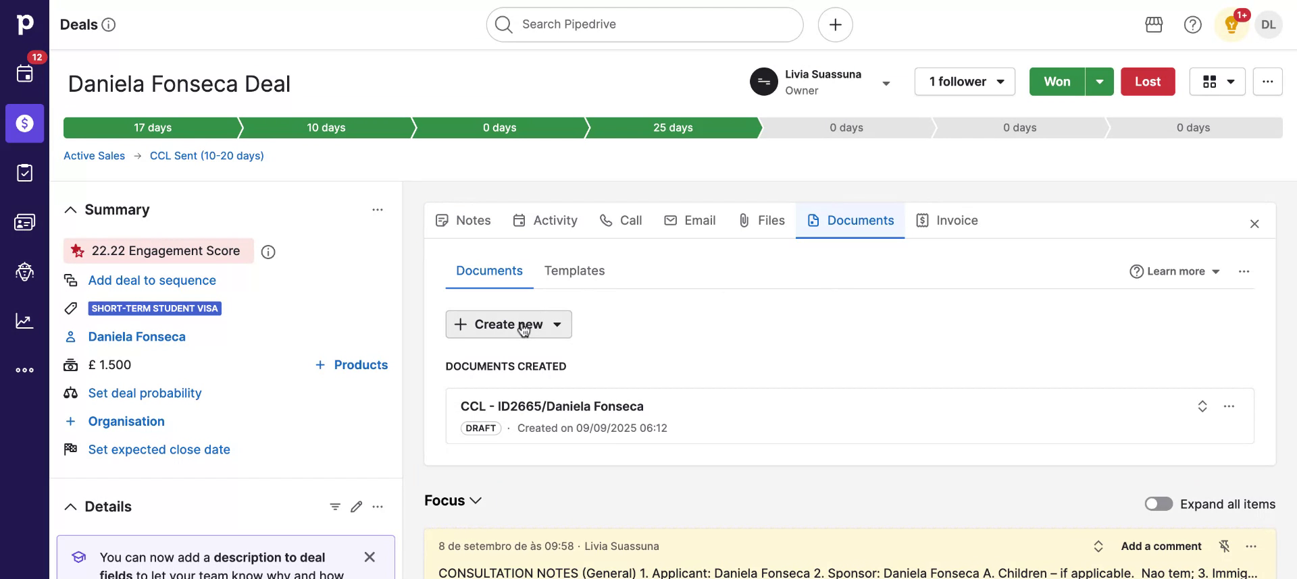Open owner Livia Suassuna dropdown
The height and width of the screenshot is (579, 1297).
[x=886, y=84]
